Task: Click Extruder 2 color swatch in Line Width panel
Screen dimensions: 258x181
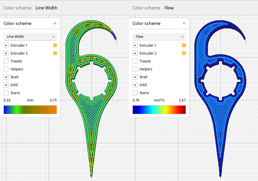Action: (55, 53)
